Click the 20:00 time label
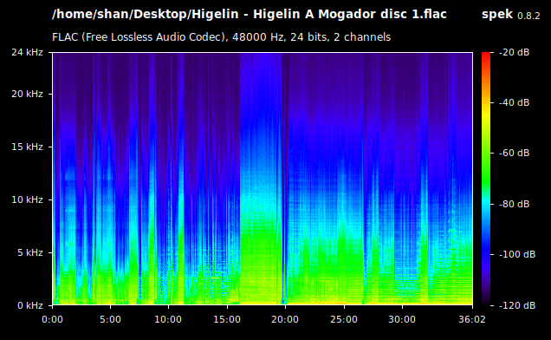This screenshot has width=551, height=340. [x=285, y=319]
